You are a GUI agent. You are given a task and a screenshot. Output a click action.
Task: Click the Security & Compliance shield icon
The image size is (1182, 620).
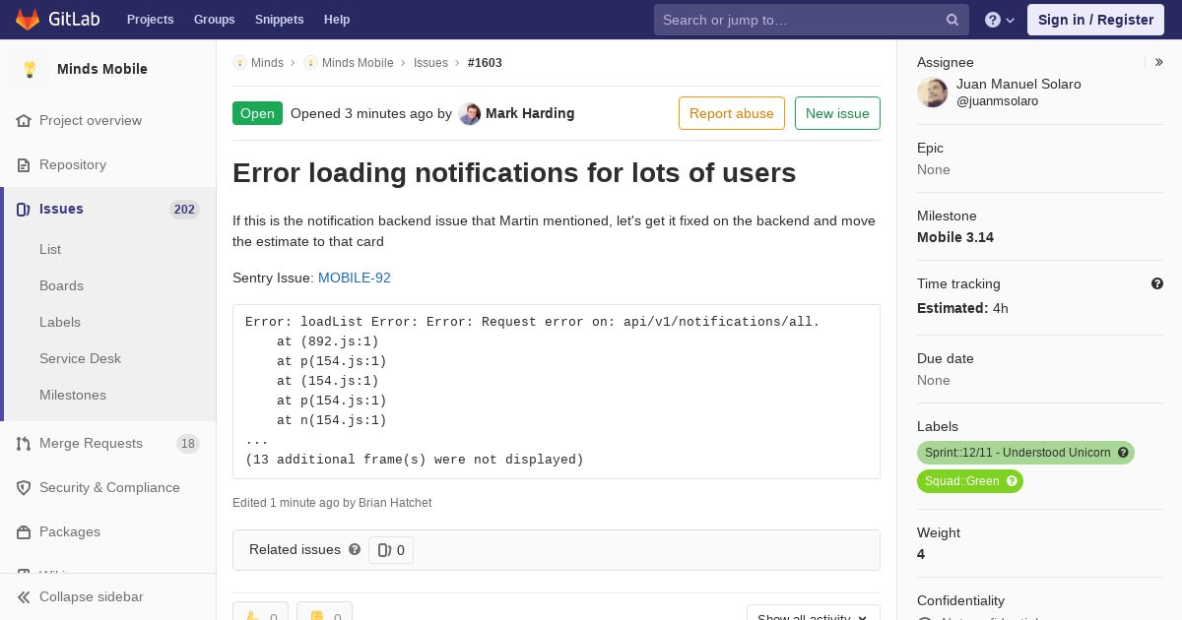click(x=24, y=488)
